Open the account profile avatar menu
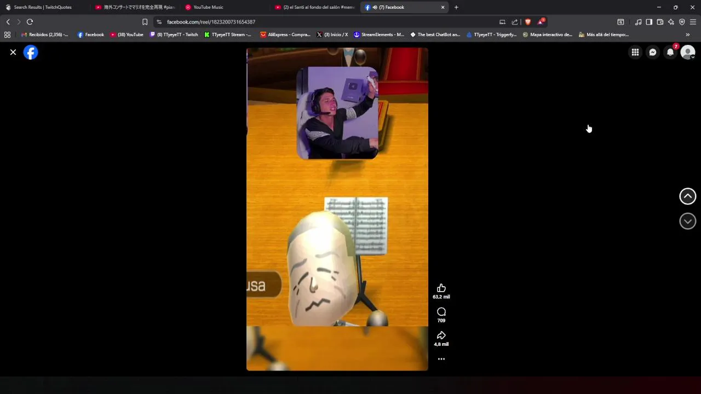This screenshot has height=394, width=701. coord(688,52)
